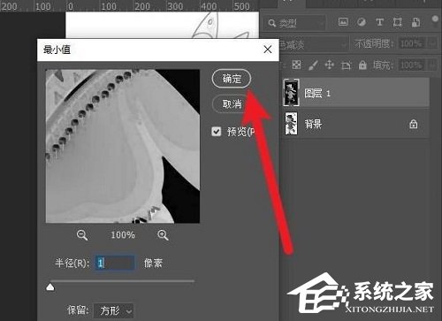Lock position move icon
442x321 pixels.
click(x=330, y=65)
